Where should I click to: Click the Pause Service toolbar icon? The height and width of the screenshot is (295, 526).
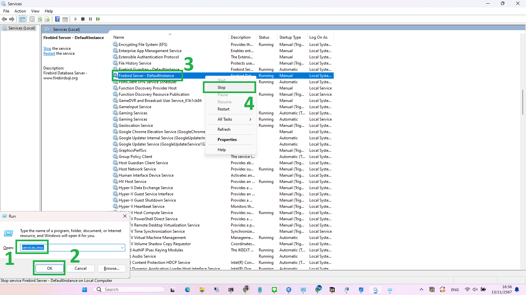click(x=90, y=19)
